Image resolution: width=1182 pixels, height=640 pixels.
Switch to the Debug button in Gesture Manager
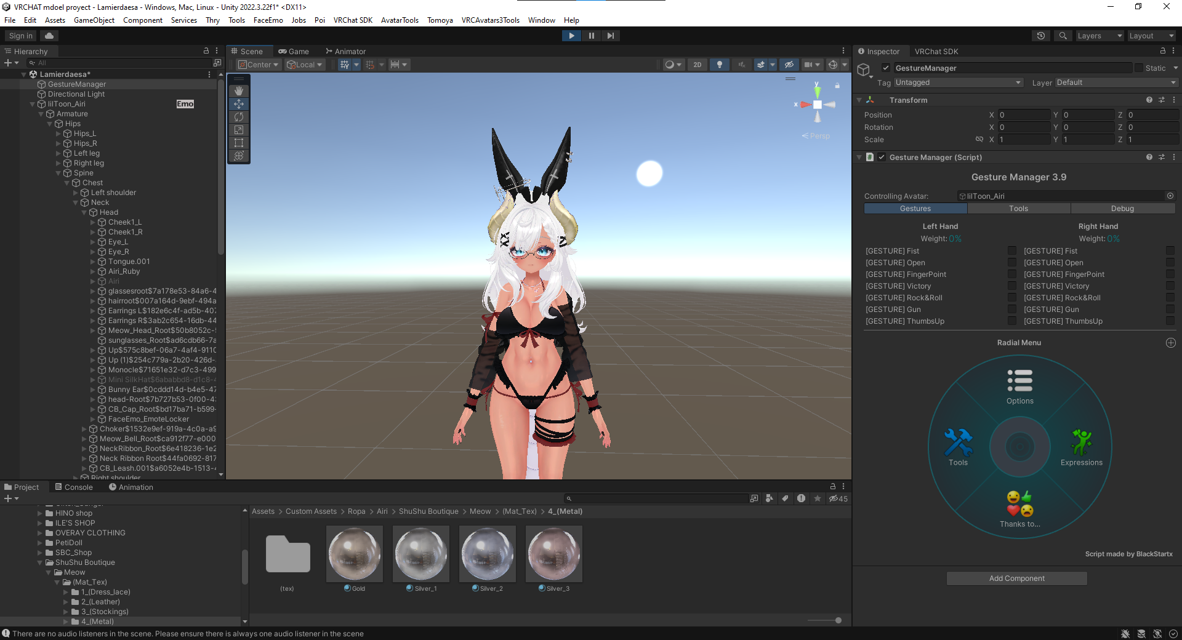click(1122, 209)
